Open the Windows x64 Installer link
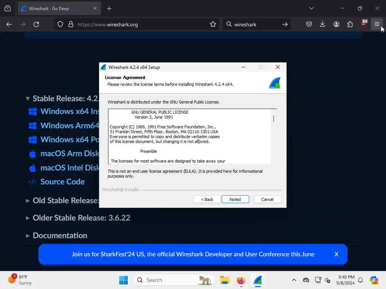This screenshot has height=289, width=386. [x=70, y=111]
